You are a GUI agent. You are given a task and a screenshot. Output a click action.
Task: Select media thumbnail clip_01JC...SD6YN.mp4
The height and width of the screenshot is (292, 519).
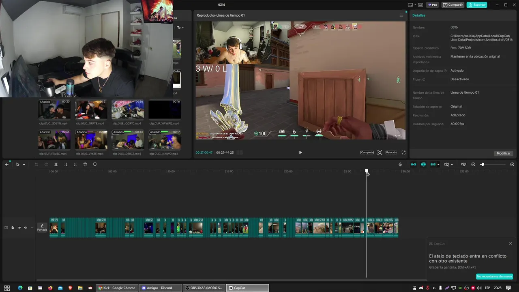point(54,109)
